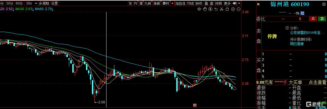
Task: Select the scissors cut tool
Action: pos(222,9)
